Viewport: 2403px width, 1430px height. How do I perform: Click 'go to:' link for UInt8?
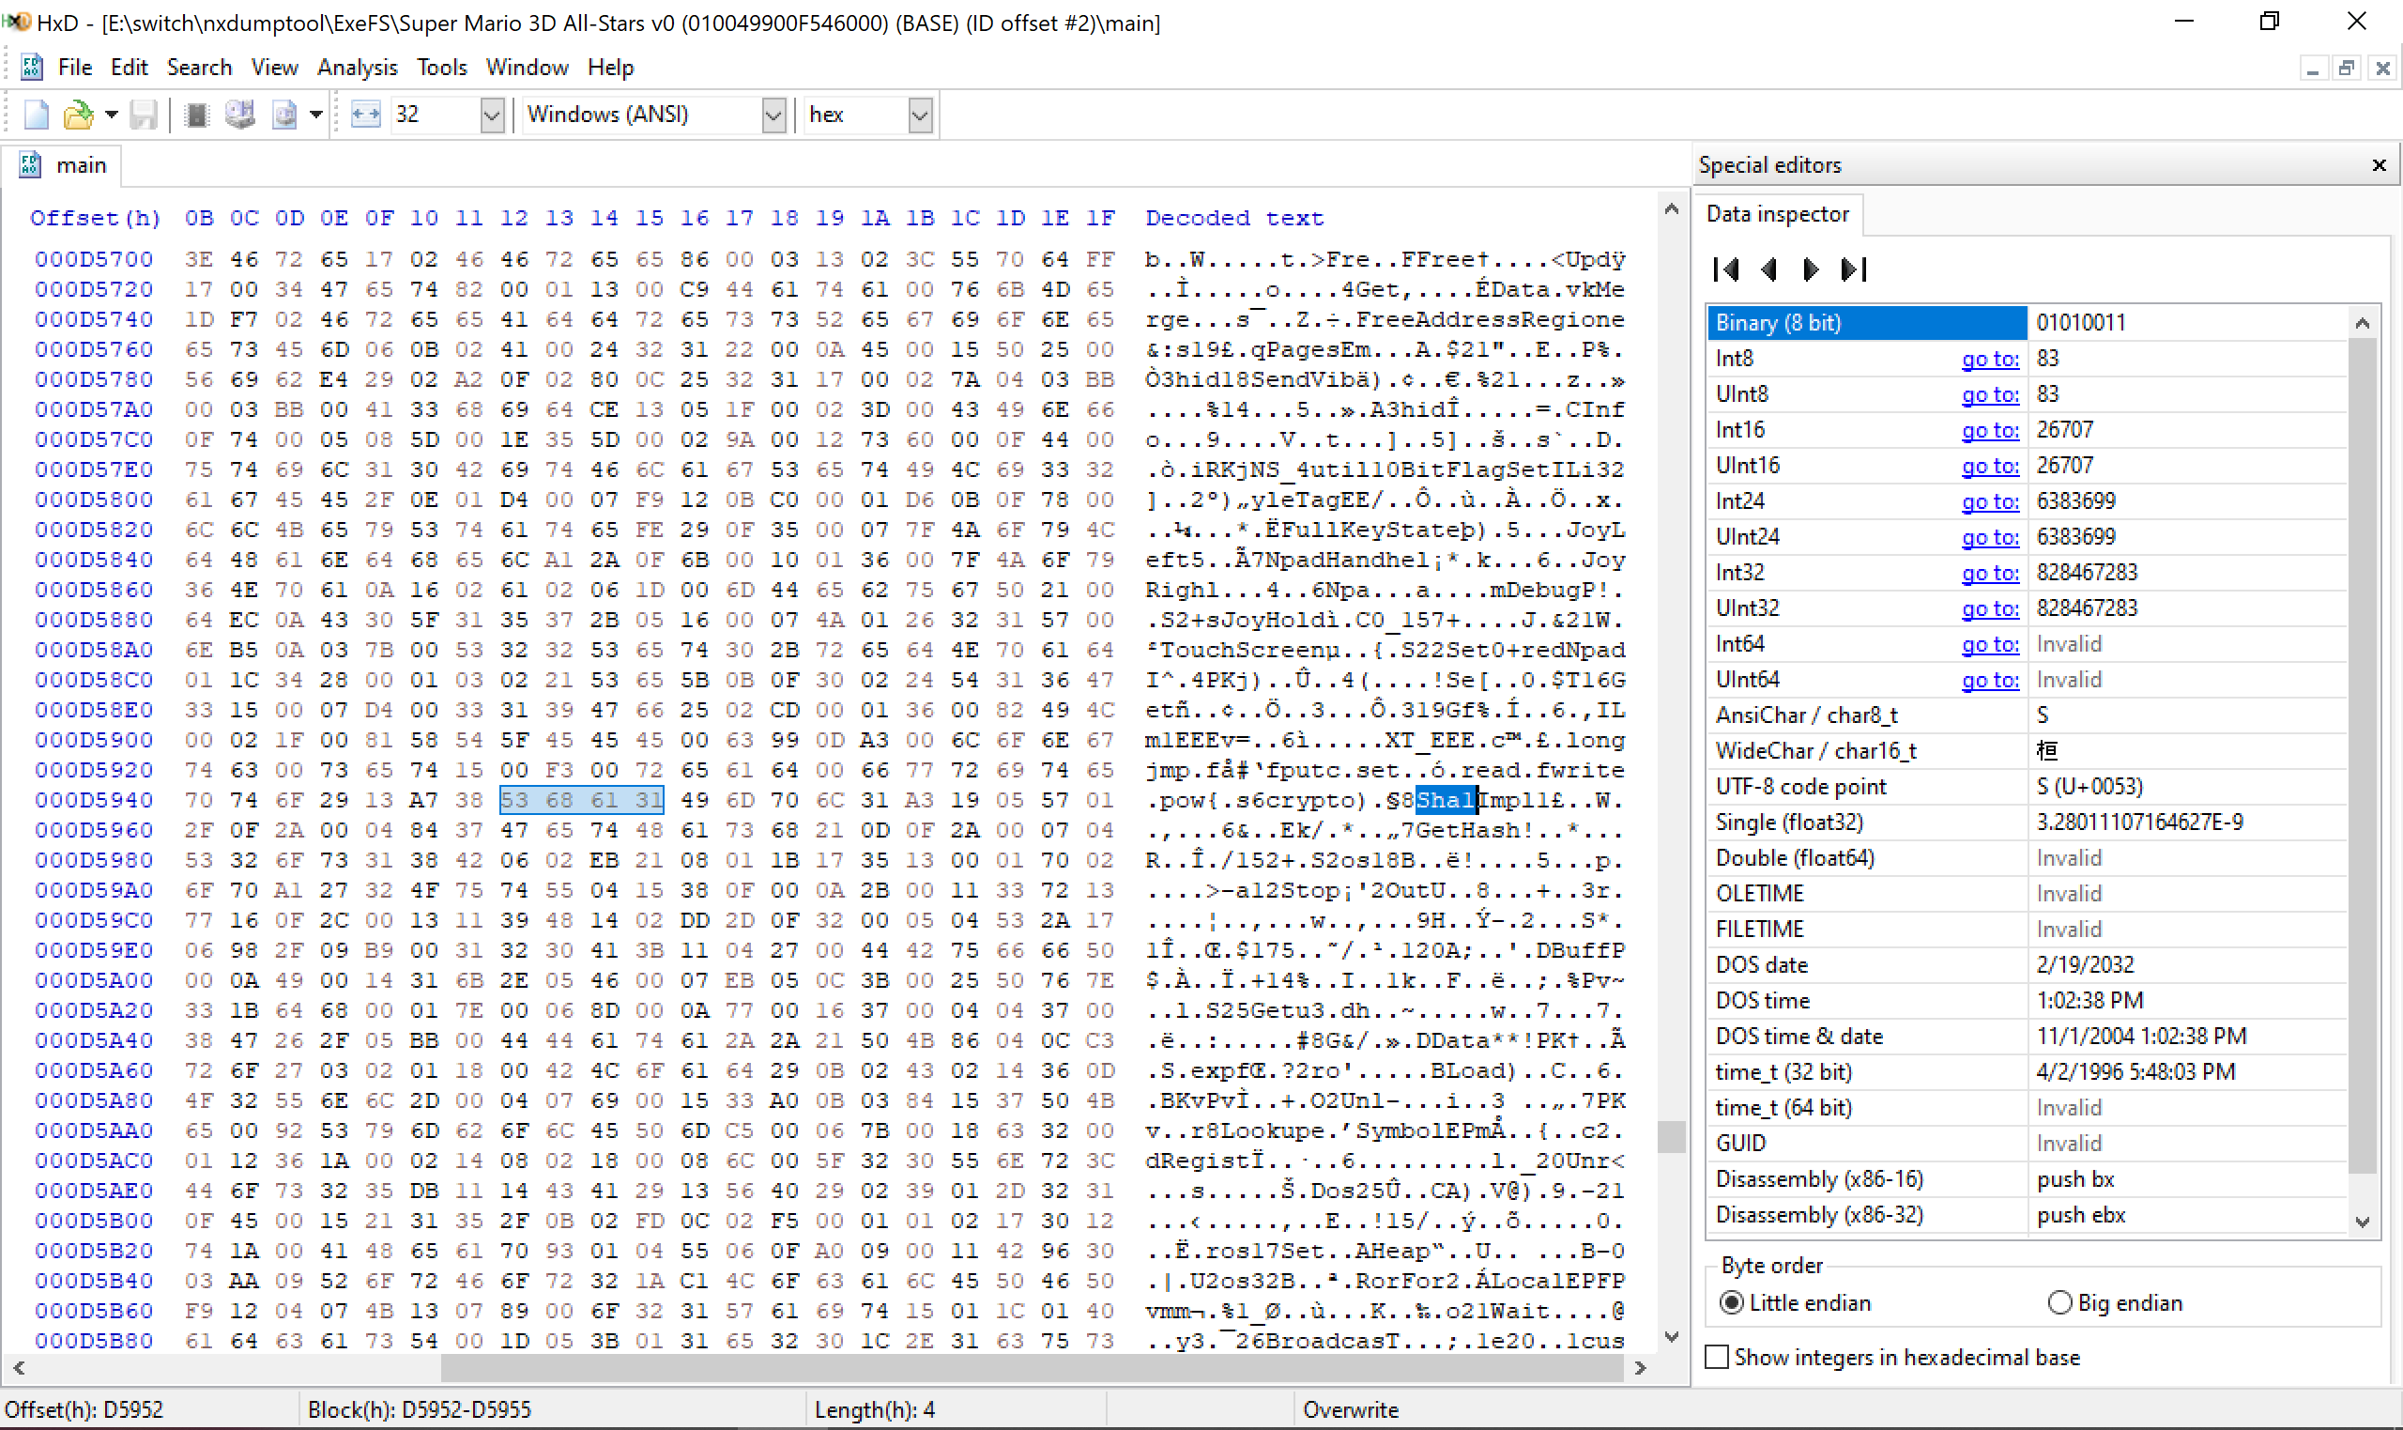(x=1990, y=394)
